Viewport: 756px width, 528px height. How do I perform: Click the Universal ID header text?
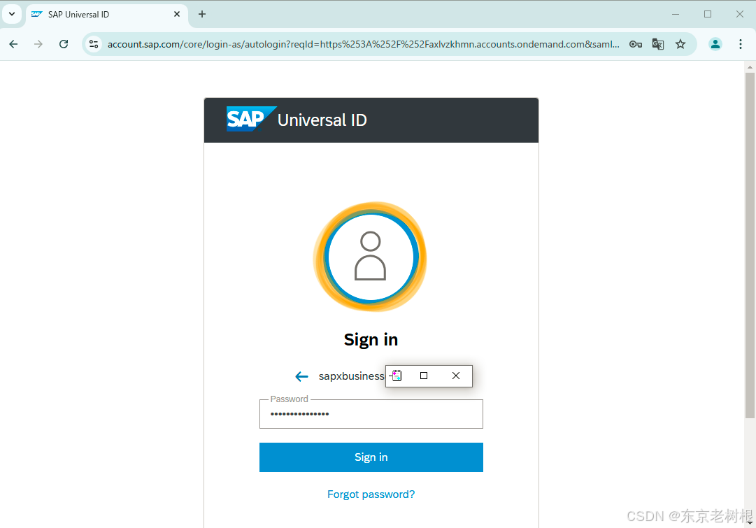click(322, 120)
